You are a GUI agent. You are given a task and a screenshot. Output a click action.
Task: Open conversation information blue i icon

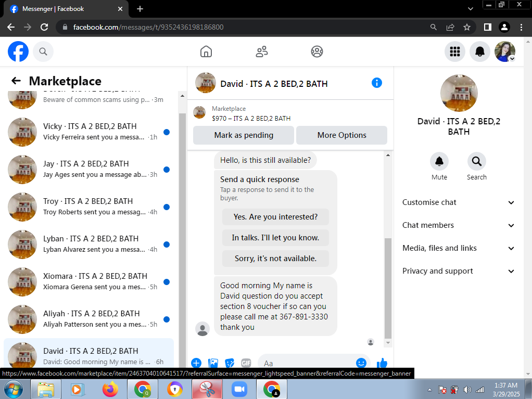pos(376,83)
